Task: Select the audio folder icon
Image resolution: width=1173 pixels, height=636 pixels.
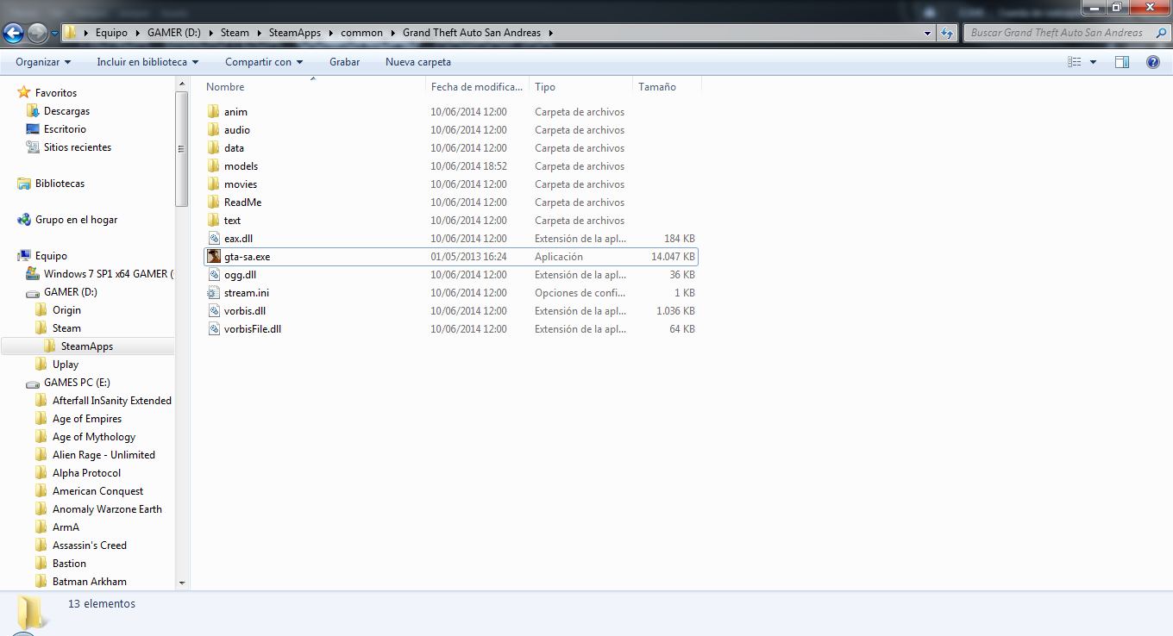Action: [214, 130]
